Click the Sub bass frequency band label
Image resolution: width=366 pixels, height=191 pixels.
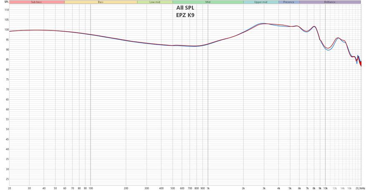point(37,2)
